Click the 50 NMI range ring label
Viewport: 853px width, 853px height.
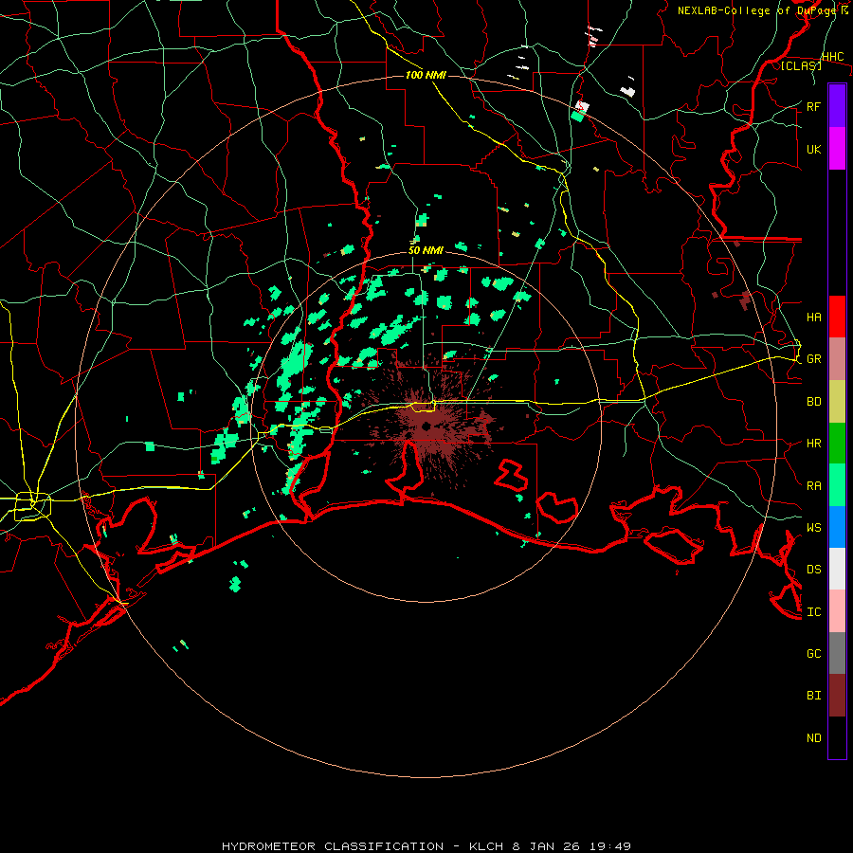point(426,250)
